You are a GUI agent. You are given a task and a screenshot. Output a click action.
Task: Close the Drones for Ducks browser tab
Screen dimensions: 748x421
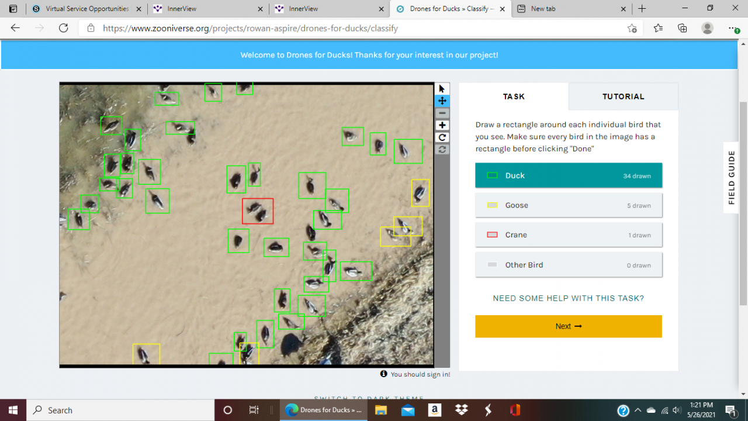tap(503, 9)
